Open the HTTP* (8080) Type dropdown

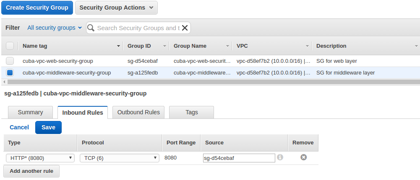pyautogui.click(x=40, y=158)
